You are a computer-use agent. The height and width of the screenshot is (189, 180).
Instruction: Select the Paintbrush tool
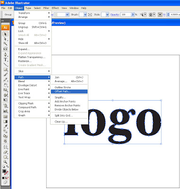tap(5, 74)
